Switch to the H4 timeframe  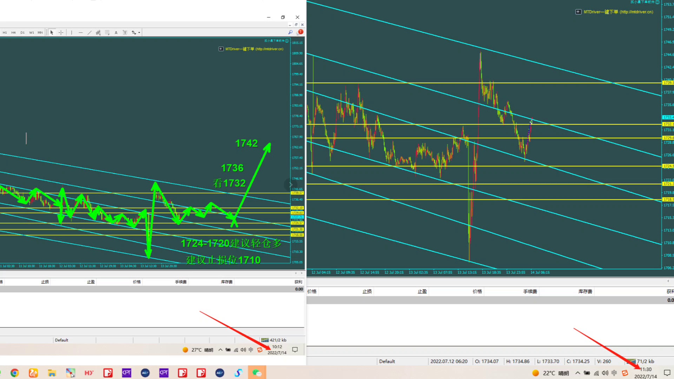coord(13,32)
